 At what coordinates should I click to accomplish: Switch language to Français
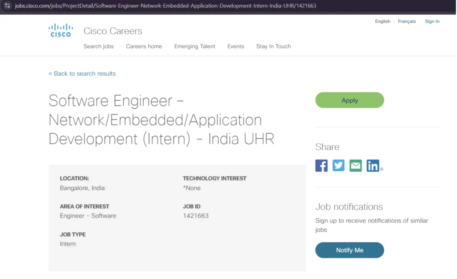tap(407, 21)
